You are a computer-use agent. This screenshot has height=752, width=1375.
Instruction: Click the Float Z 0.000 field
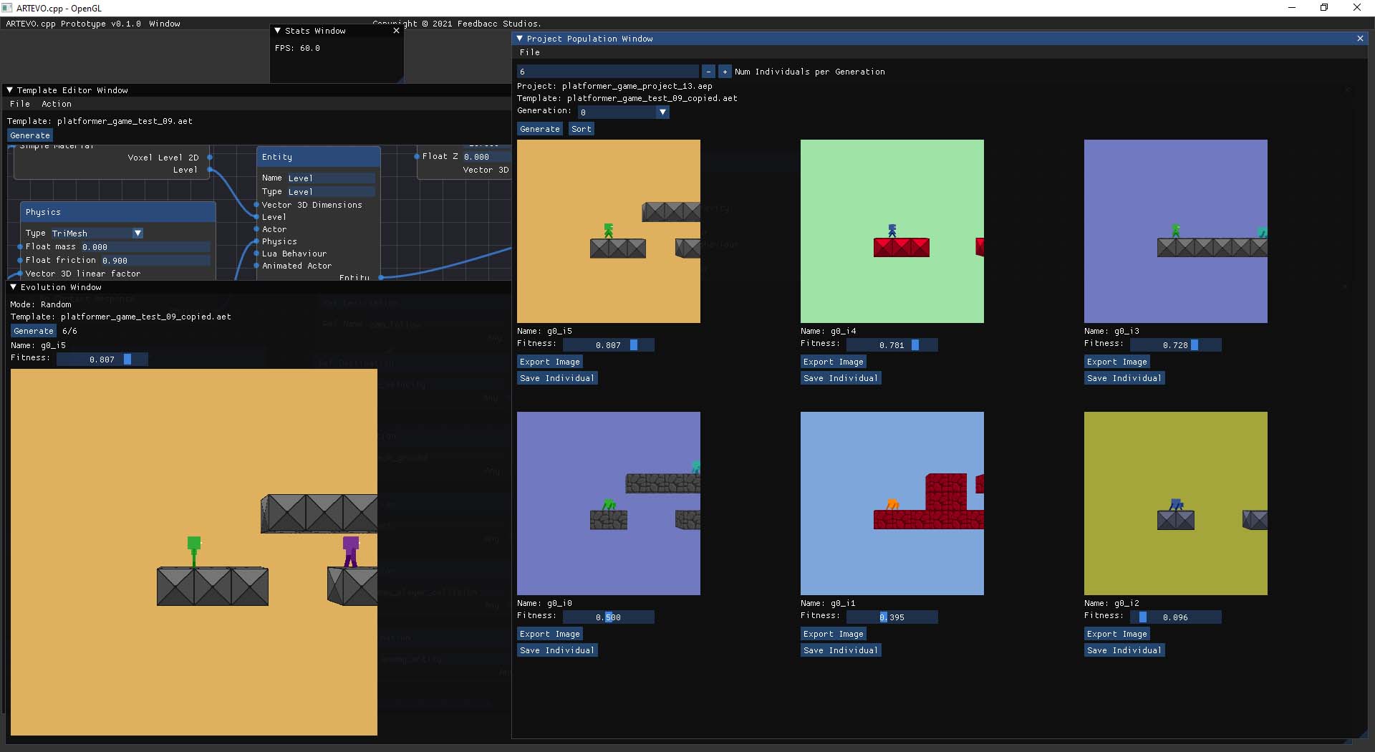[x=486, y=157]
